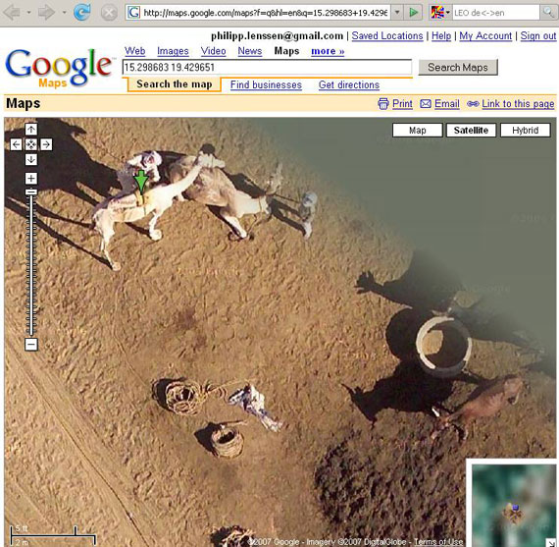The width and height of the screenshot is (559, 547).
Task: Open the address bar history dropdown
Action: coord(397,13)
